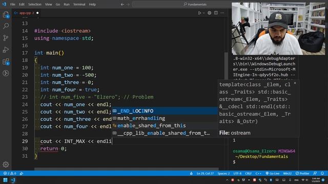Open the Help menu
The image size is (328, 184).
tap(92, 5)
